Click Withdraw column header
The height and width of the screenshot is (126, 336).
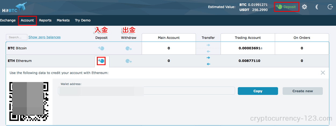pos(129,38)
